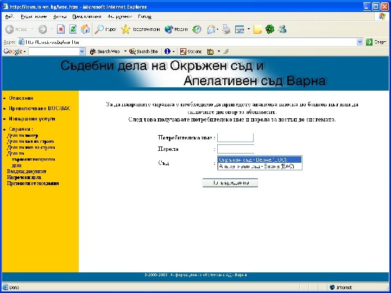Click the Справки sidebar heading
The width and height of the screenshot is (391, 293).
click(x=21, y=129)
